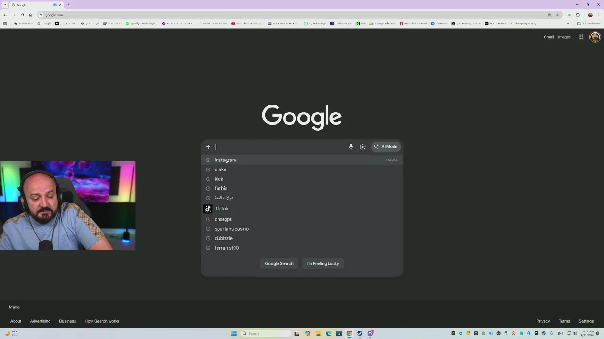This screenshot has height=339, width=604.
Task: Click the zoom magnifier icon in address bar
Action: (x=550, y=15)
